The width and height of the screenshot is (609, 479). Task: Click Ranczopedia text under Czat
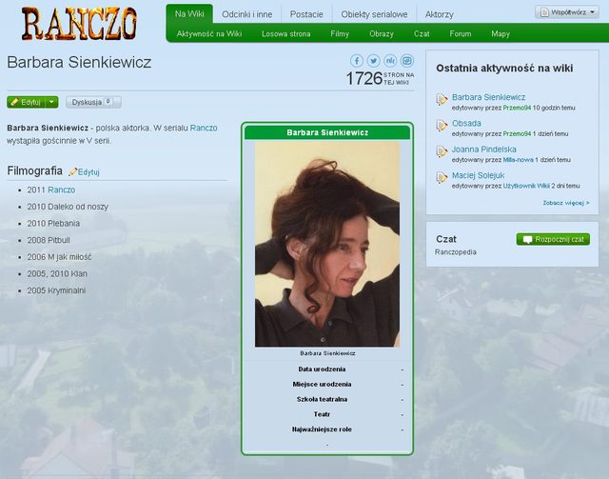click(455, 252)
